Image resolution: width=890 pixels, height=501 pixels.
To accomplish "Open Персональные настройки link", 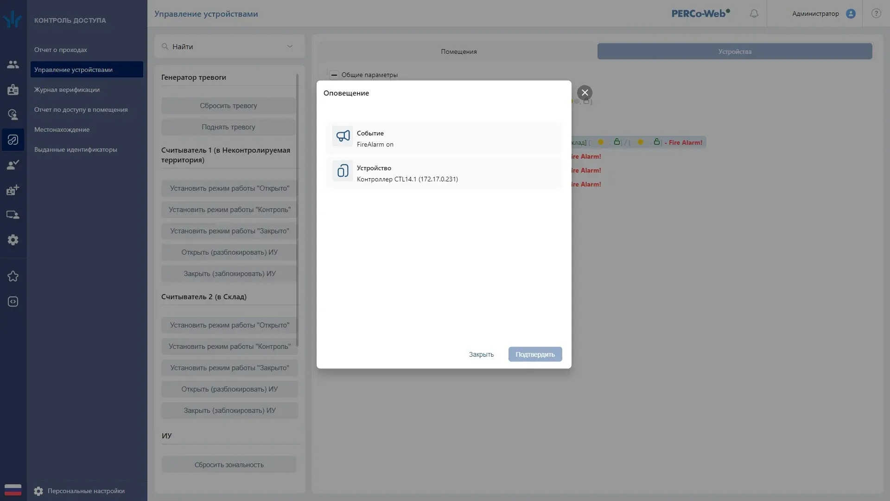I will (x=86, y=491).
